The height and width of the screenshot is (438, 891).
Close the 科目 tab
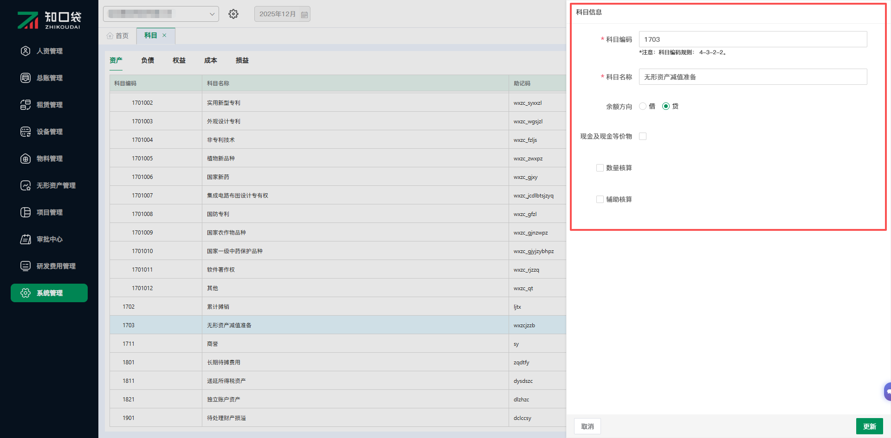click(x=164, y=35)
